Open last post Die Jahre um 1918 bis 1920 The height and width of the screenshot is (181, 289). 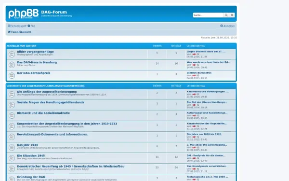(x=204, y=134)
